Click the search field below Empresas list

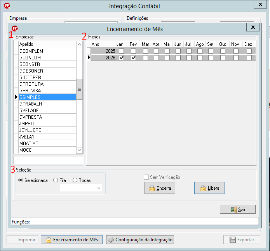[x=49, y=160]
